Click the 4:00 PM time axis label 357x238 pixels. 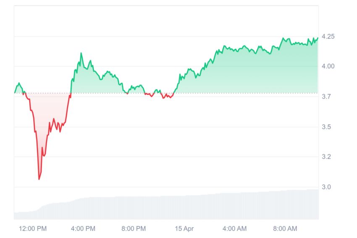[83, 228]
